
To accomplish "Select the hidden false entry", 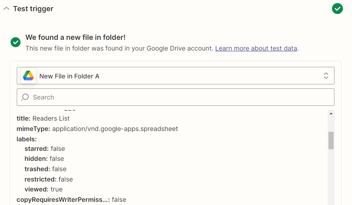I will coord(44,158).
